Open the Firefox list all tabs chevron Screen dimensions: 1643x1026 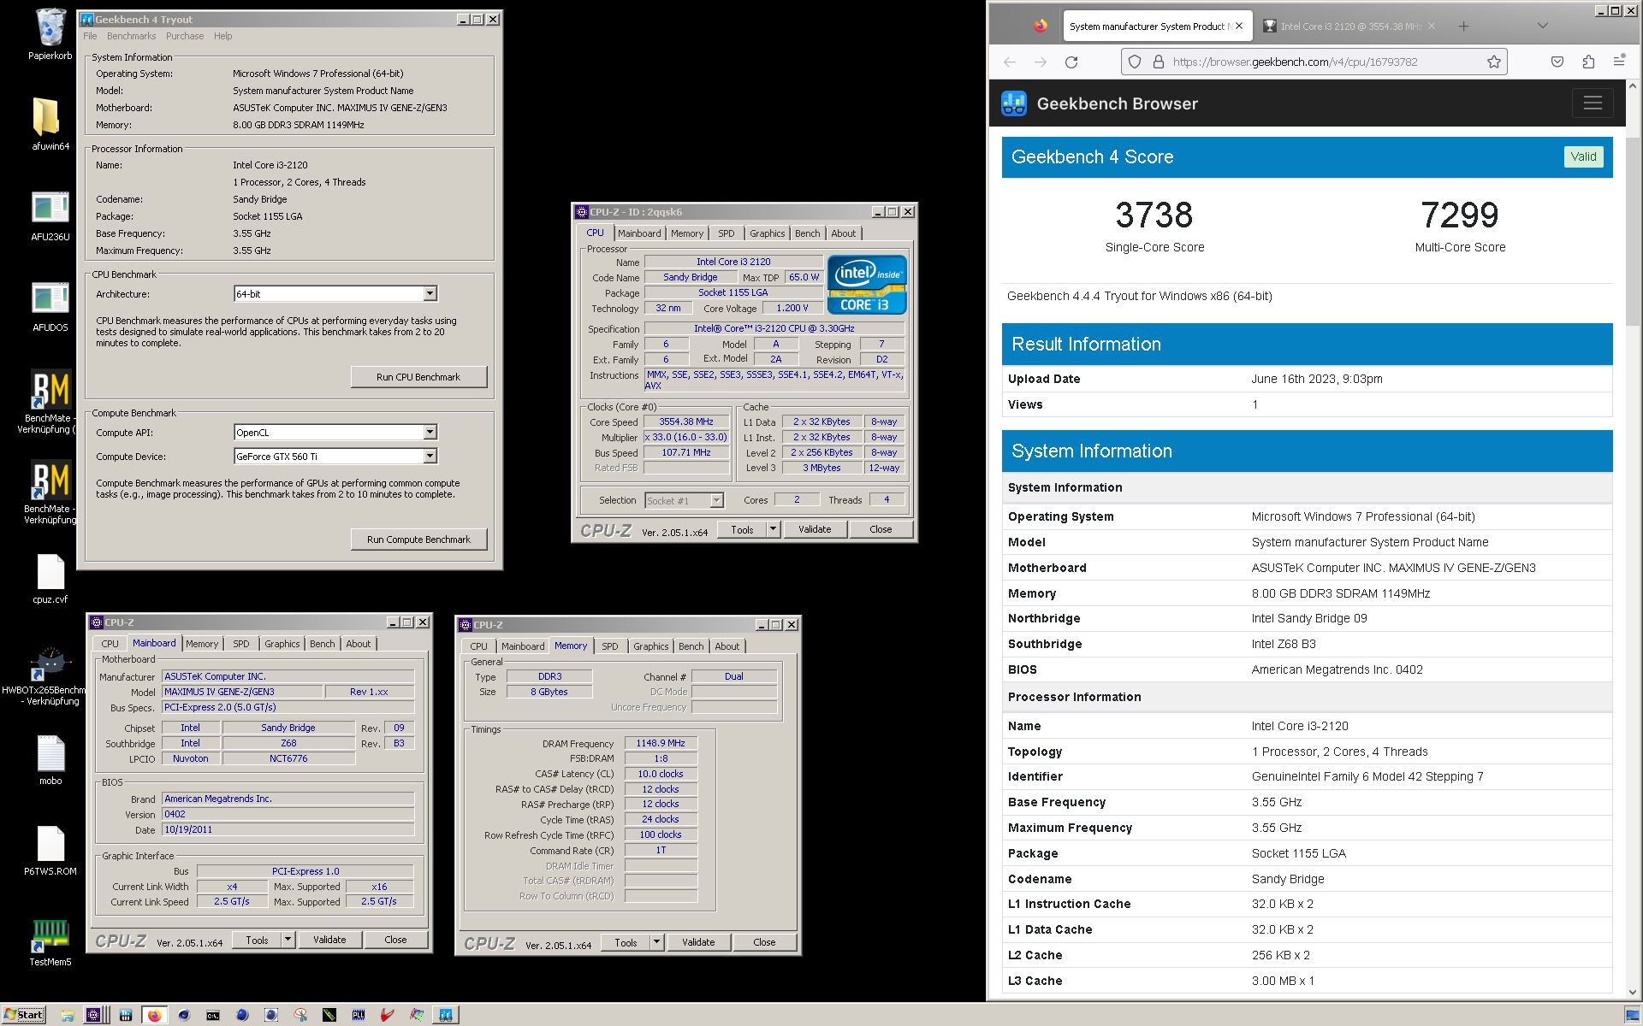(1543, 27)
